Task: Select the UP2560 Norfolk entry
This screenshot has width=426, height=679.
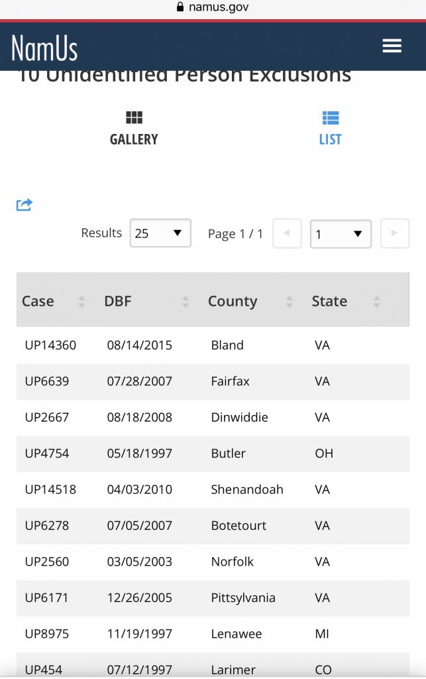Action: pos(47,562)
